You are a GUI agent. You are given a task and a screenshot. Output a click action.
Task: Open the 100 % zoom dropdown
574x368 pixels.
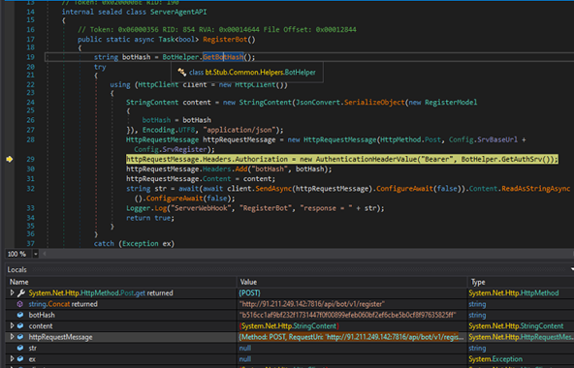[x=36, y=254]
